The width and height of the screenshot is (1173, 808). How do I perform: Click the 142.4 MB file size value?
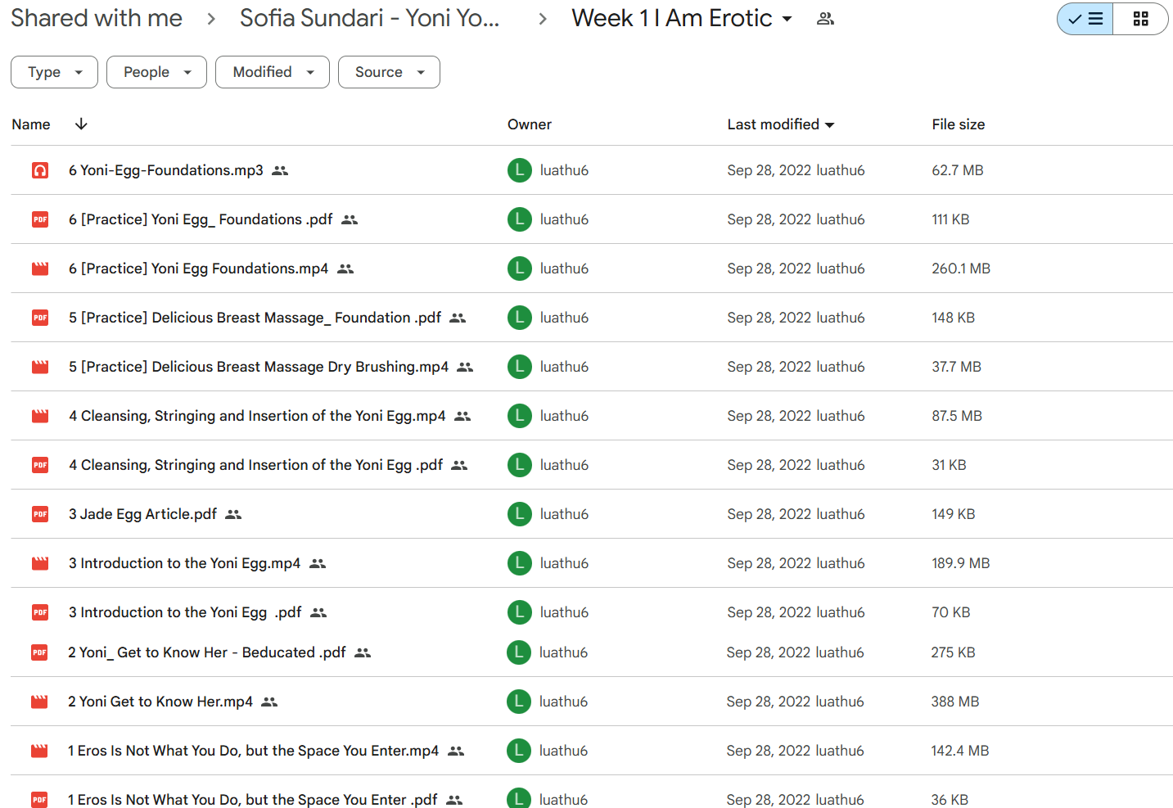point(959,751)
